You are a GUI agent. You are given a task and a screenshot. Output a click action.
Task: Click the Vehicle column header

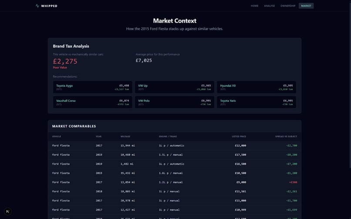57,136
